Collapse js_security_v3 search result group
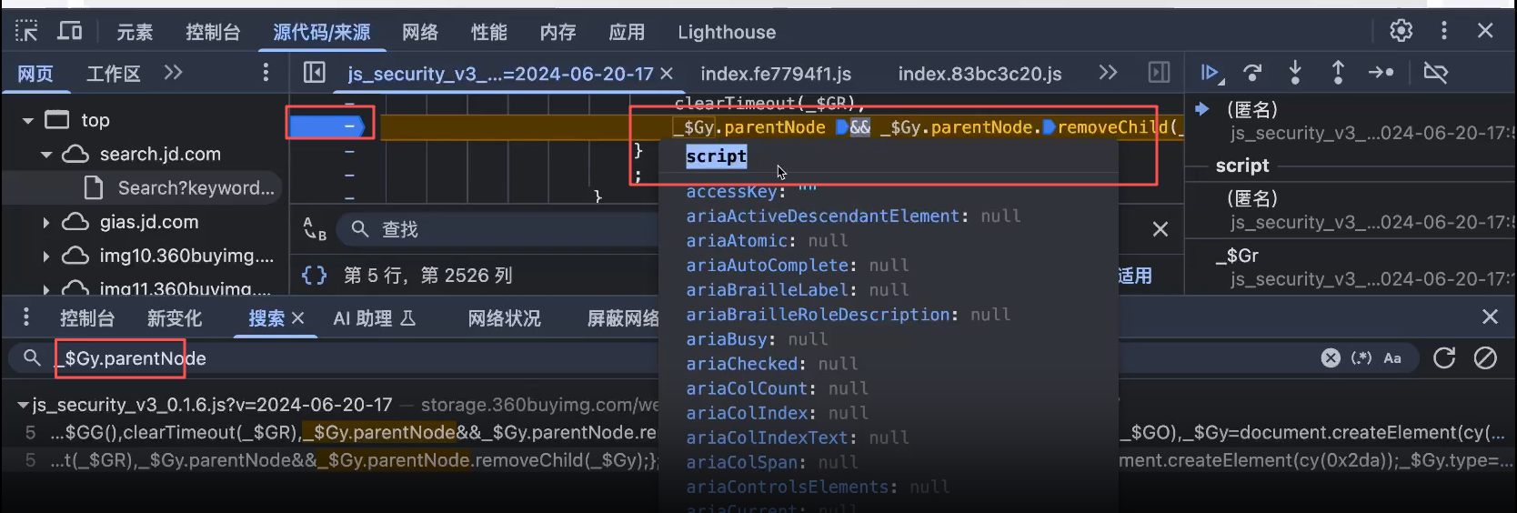The width and height of the screenshot is (1517, 513). (23, 405)
